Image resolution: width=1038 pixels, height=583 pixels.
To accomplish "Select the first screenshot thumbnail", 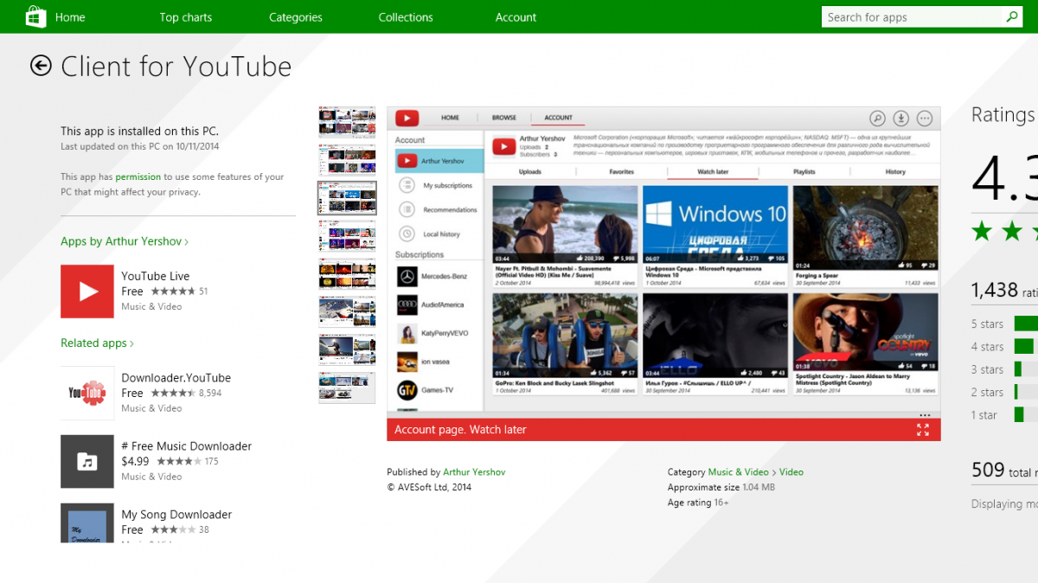I will [x=347, y=123].
